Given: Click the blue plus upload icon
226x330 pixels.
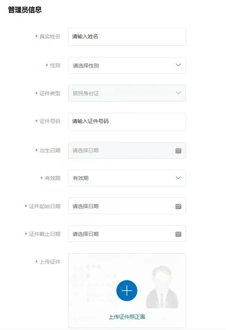Looking at the screenshot, I should [127, 291].
